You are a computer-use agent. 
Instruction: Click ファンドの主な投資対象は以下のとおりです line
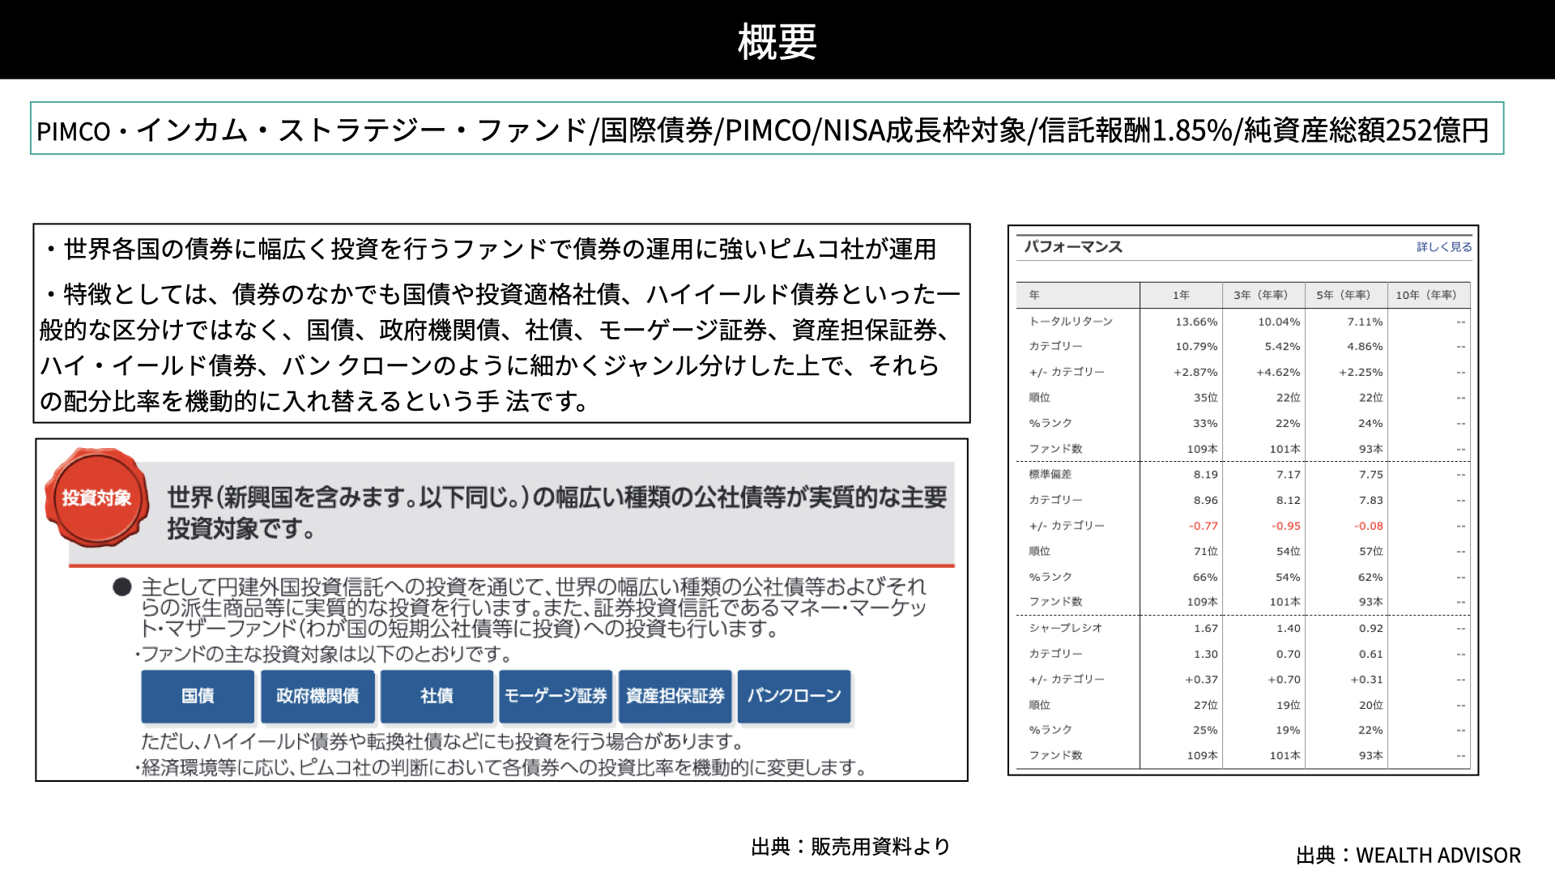coord(325,654)
